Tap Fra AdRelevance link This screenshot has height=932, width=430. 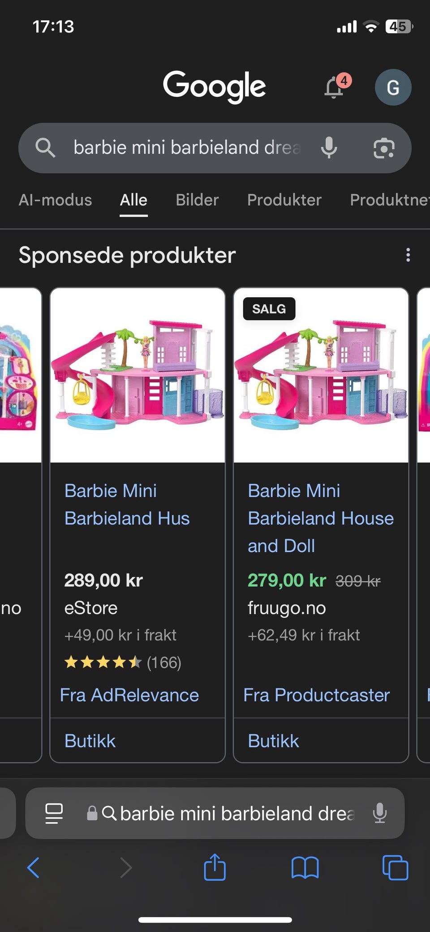tap(129, 695)
